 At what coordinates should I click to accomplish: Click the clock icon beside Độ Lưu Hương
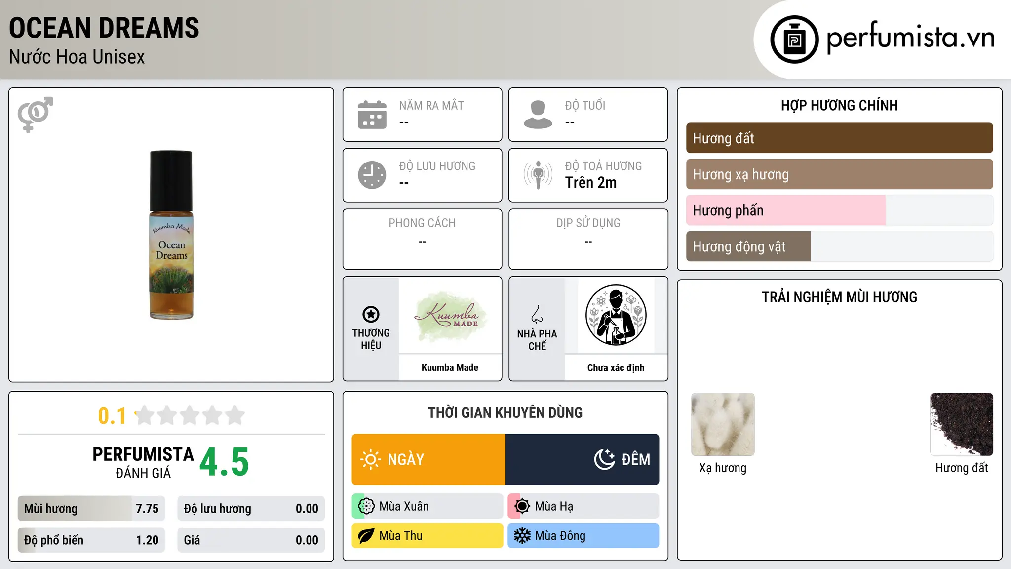click(x=372, y=175)
